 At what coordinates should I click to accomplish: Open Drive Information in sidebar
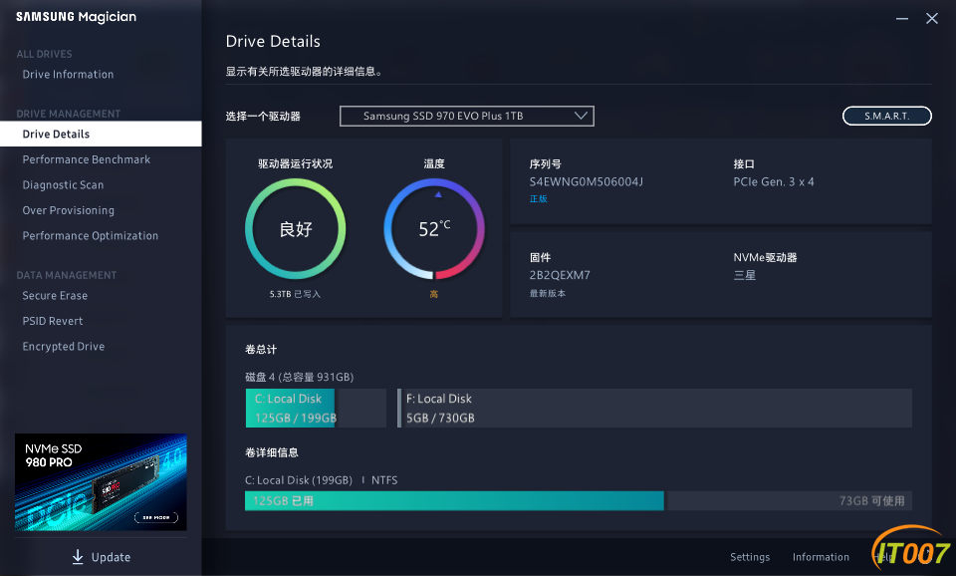point(68,75)
